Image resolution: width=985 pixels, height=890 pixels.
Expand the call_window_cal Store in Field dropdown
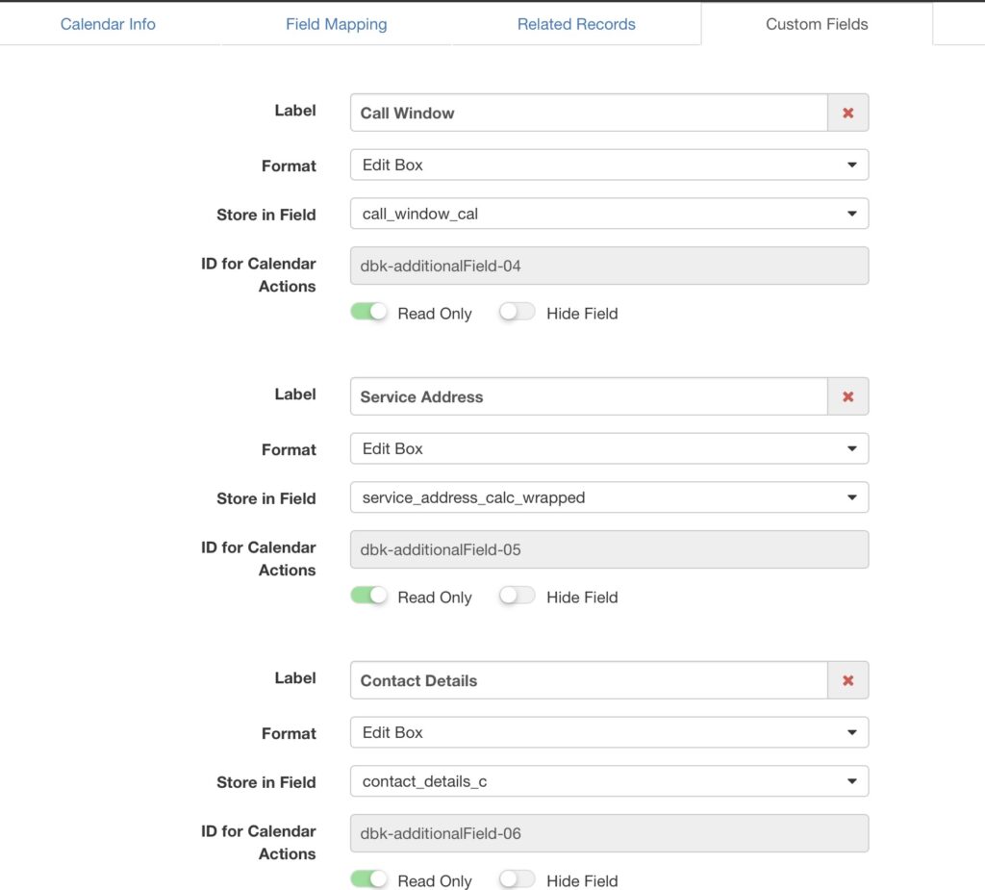click(609, 214)
